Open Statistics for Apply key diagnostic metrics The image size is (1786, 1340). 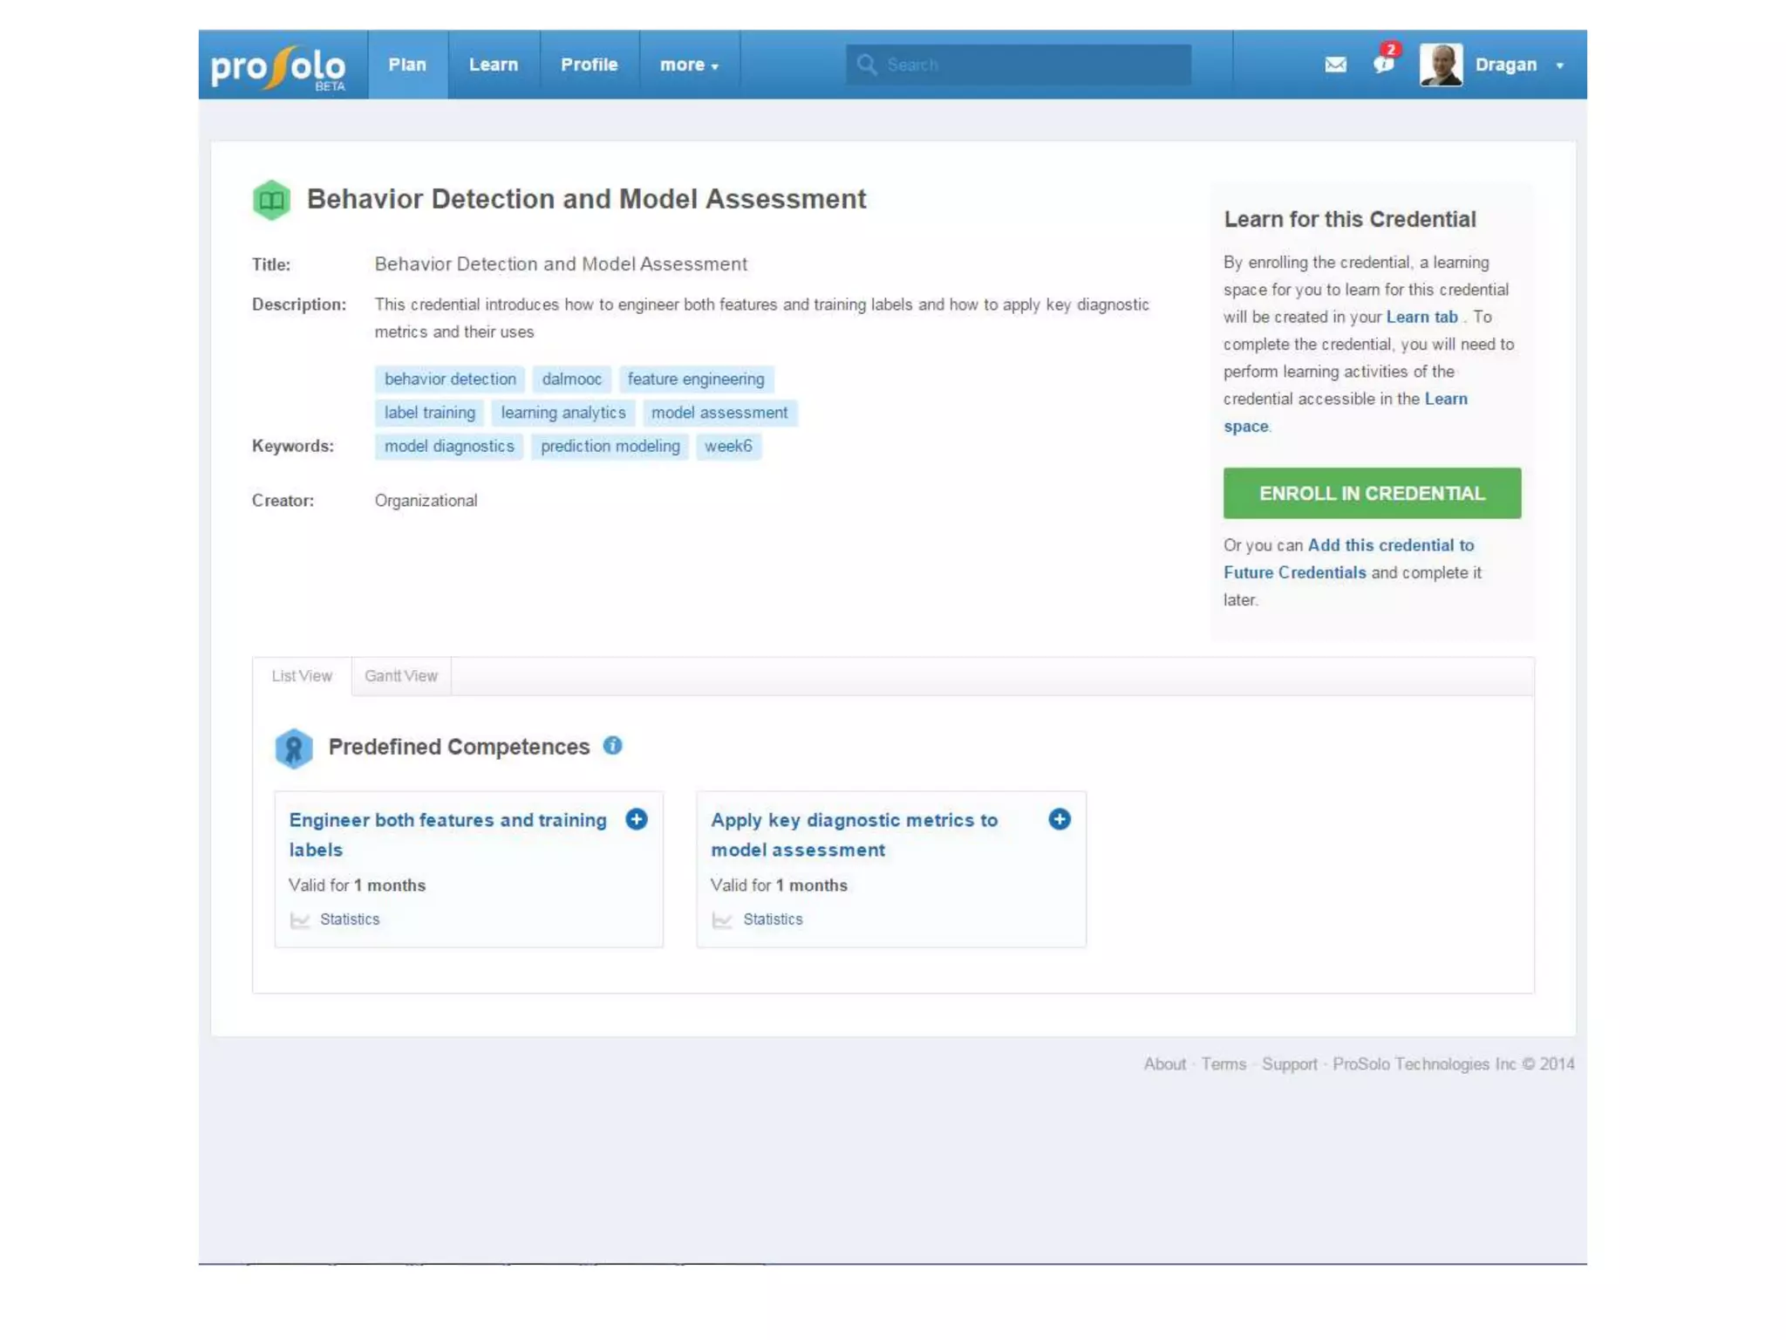[x=772, y=919]
